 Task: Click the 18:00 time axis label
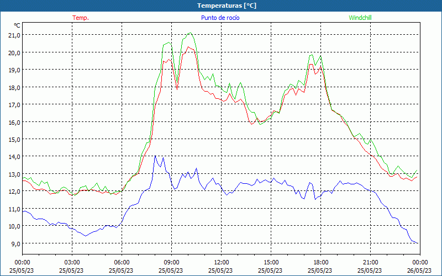pyautogui.click(x=321, y=263)
